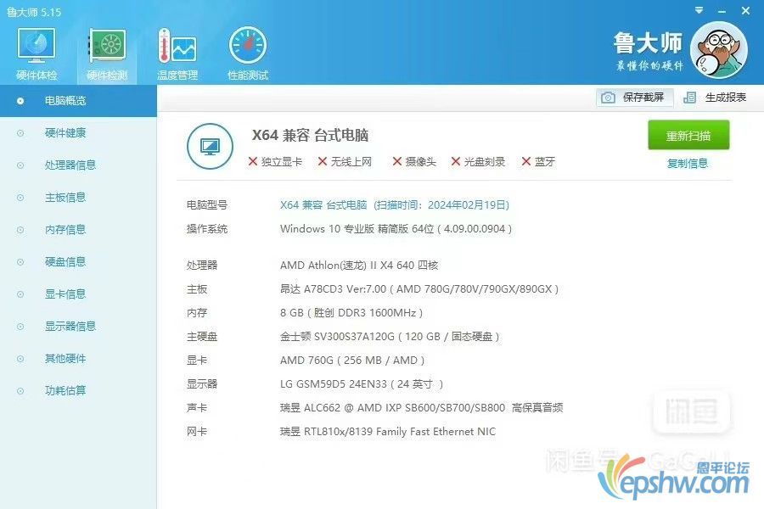Click the X64 兼容 台式电脑 heading
Viewport: 764px width, 509px height.
(310, 136)
